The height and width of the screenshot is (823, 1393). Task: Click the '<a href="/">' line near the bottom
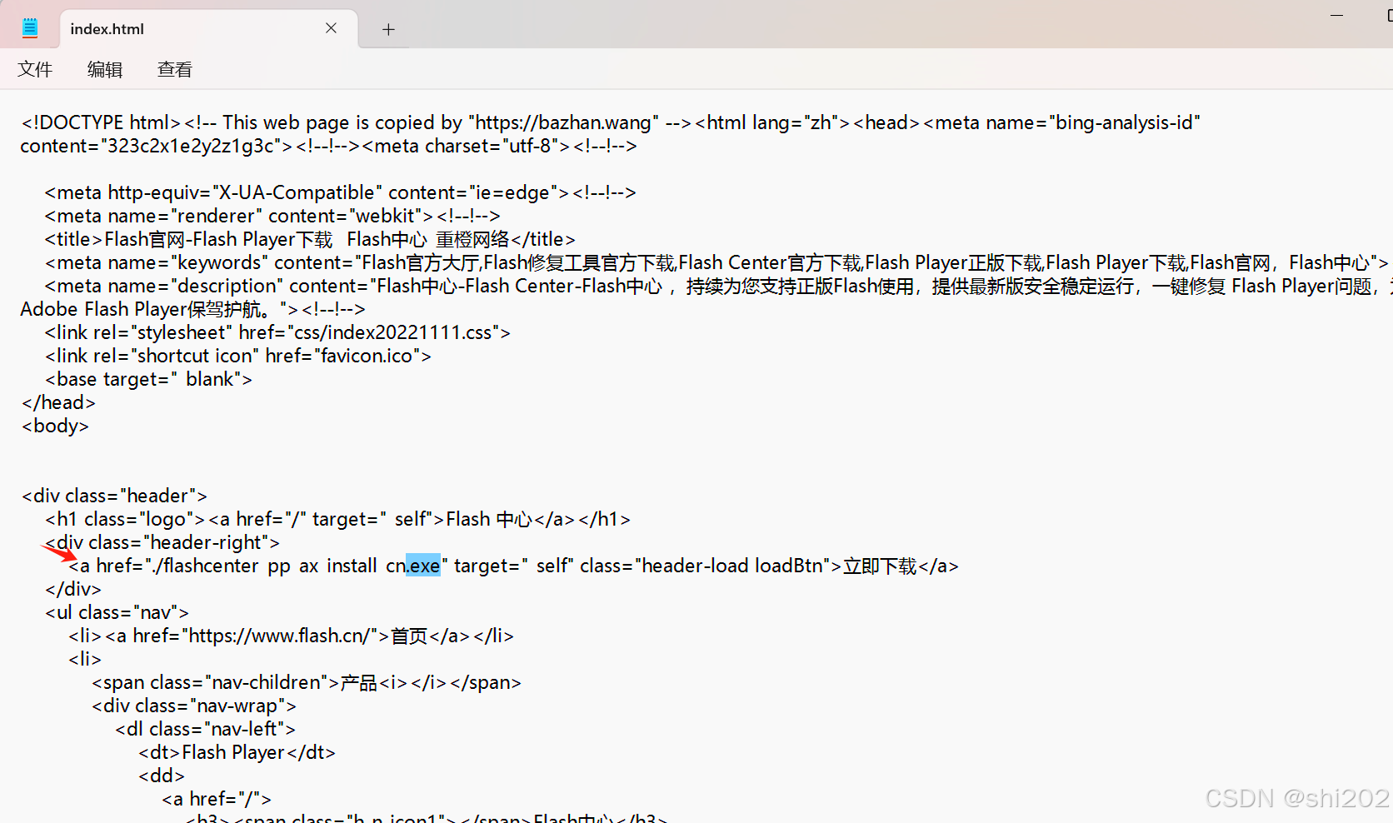point(217,799)
